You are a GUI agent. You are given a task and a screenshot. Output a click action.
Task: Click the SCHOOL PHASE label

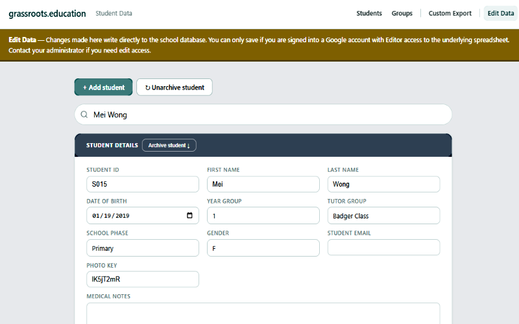(107, 233)
